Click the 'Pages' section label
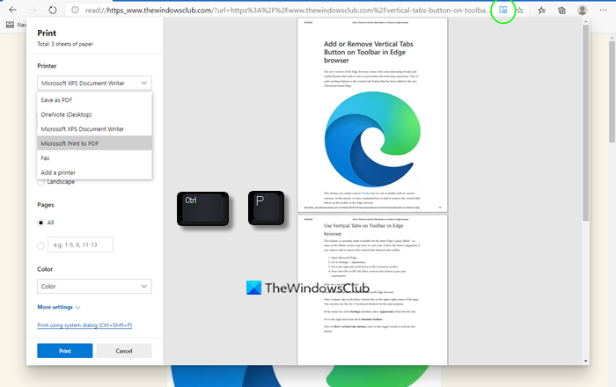The width and height of the screenshot is (616, 387). tap(46, 205)
